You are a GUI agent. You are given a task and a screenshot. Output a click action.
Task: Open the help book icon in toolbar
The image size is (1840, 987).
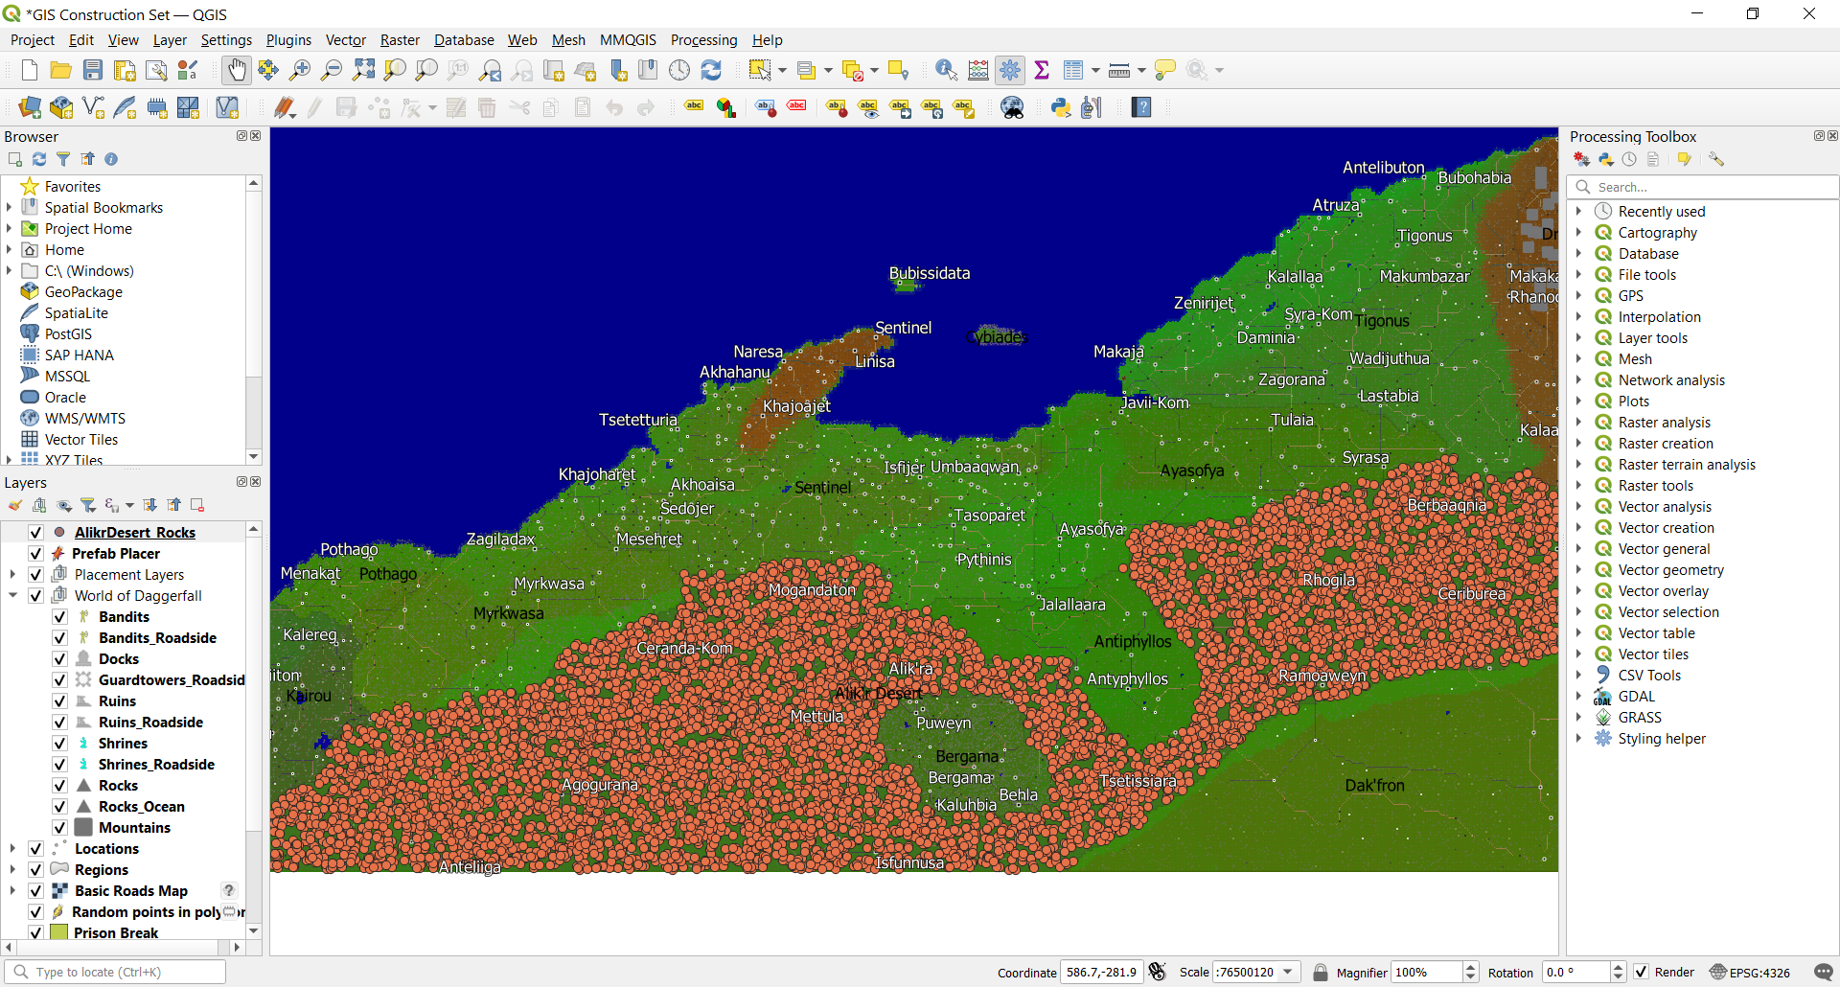pos(1140,107)
